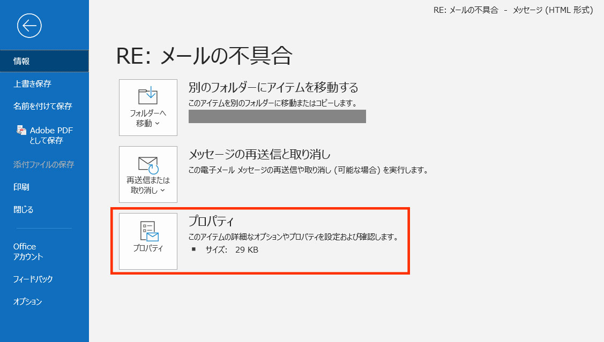Click the サイズ: 29 KB text
This screenshot has width=604, height=342.
coord(232,249)
